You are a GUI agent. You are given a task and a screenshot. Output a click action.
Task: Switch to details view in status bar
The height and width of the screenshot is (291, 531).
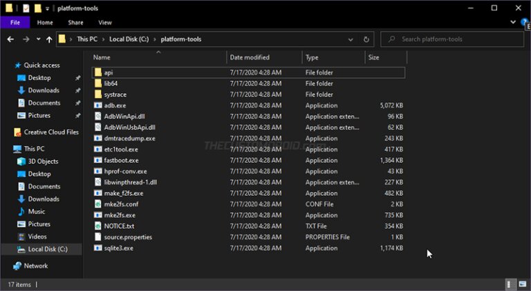point(510,284)
